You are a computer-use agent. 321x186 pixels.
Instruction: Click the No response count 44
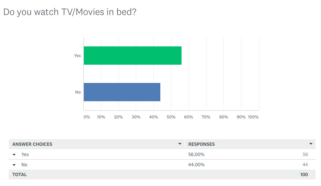point(305,165)
